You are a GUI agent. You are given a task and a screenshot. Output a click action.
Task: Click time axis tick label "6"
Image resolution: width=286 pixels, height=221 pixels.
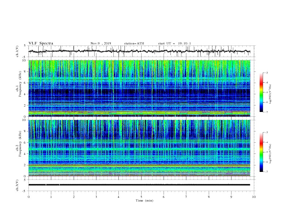pyautogui.click(x=164, y=197)
